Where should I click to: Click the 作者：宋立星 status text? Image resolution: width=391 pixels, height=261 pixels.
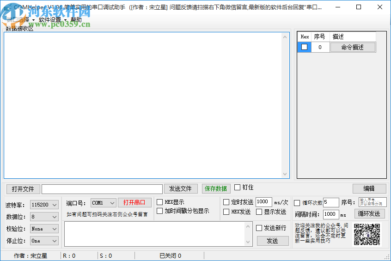coord(31,256)
